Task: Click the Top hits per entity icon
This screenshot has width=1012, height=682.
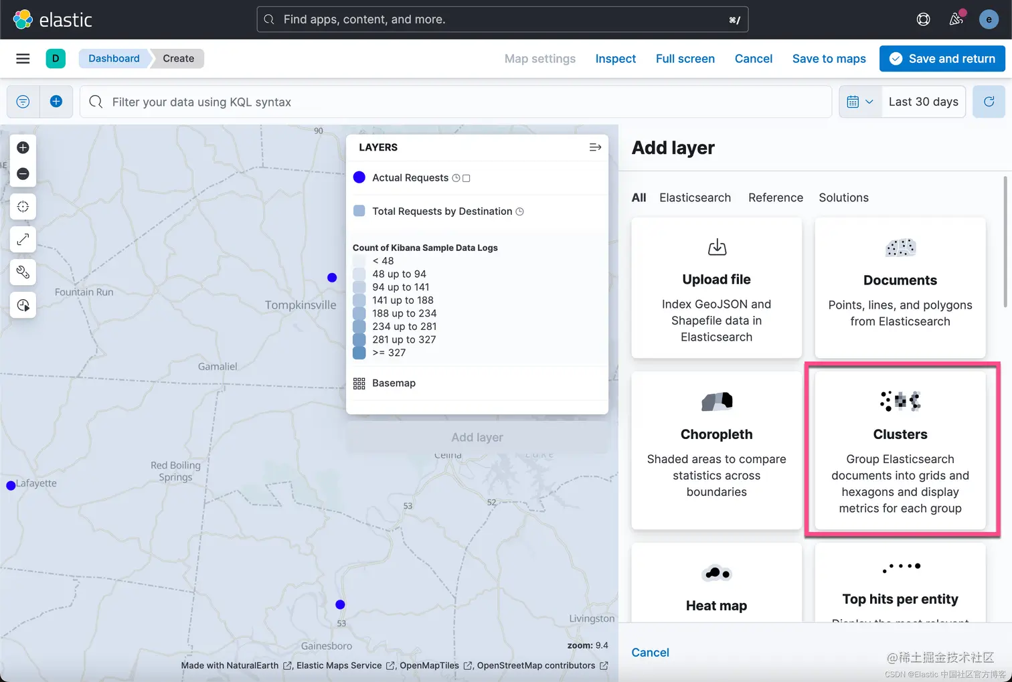Action: (901, 568)
